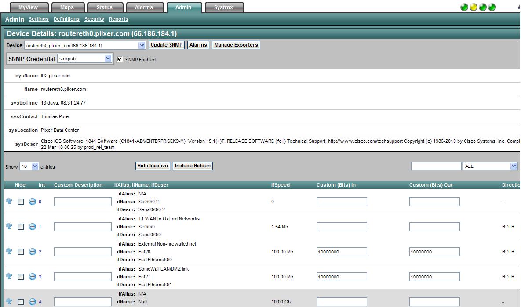This screenshot has height=307, width=521.
Task: Switch to the MyView tab
Action: coord(28,7)
